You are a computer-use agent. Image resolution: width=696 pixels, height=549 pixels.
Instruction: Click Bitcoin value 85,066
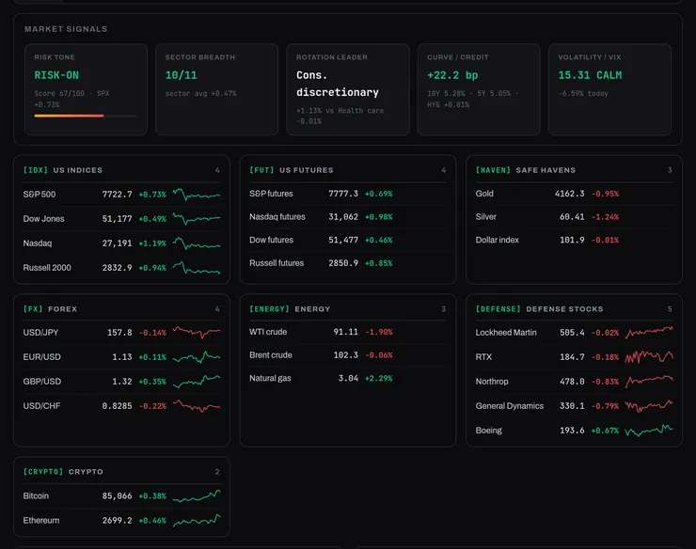(x=118, y=495)
